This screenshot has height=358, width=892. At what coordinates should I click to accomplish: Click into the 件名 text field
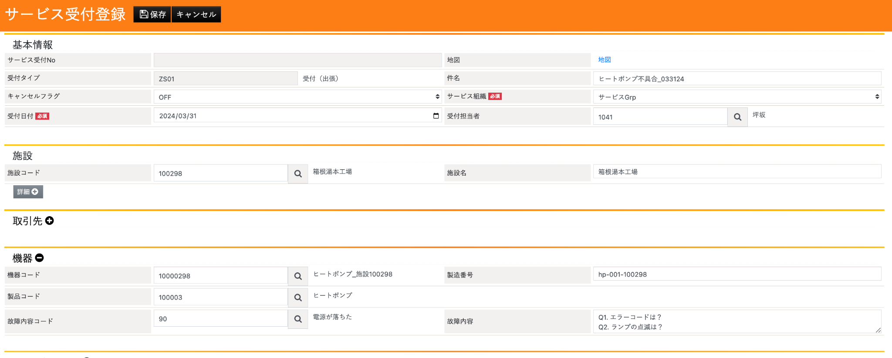pyautogui.click(x=737, y=79)
